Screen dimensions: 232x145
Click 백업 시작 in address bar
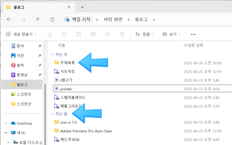pyautogui.click(x=78, y=19)
